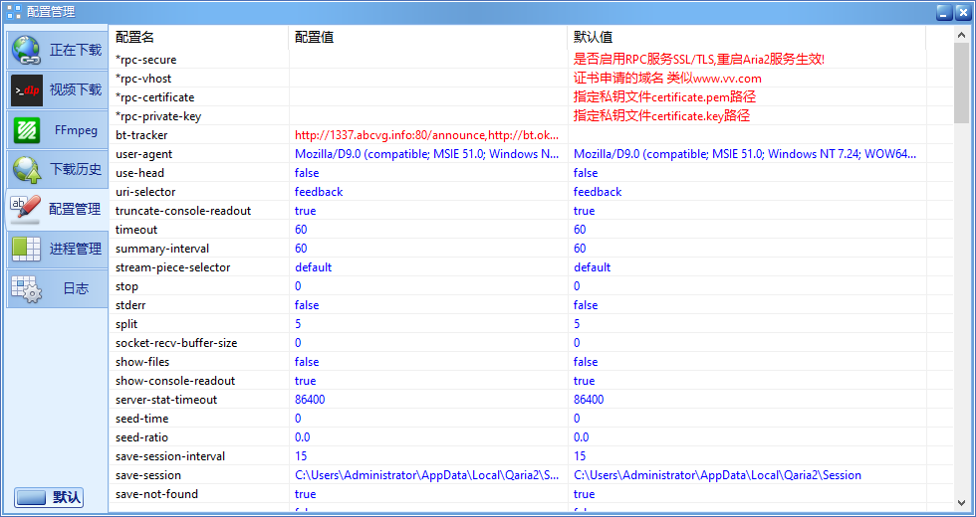Click the app icon in the title bar
Image resolution: width=976 pixels, height=517 pixels.
[14, 11]
